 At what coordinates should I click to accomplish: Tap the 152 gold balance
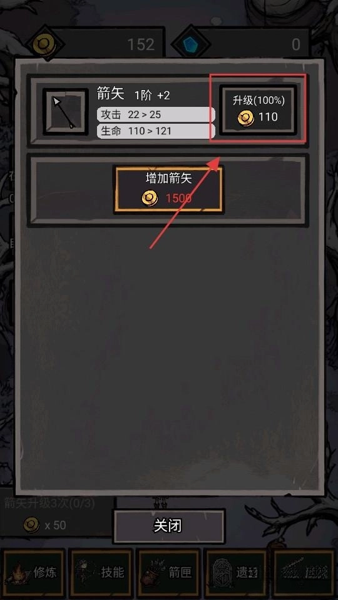[x=141, y=45]
